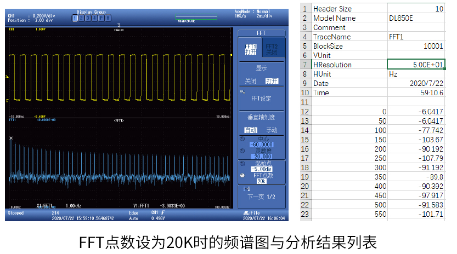Viewport: 457px width, 254px height.
Task: Switch to the FFT2 关闭 tab
Action: tap(272, 50)
